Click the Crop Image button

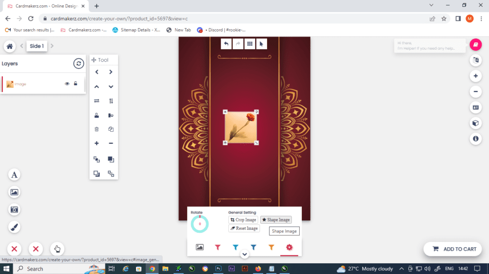(x=243, y=220)
